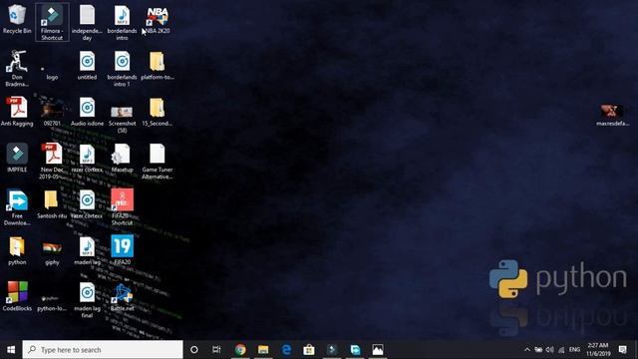Open the network status tray icon

pos(561,350)
